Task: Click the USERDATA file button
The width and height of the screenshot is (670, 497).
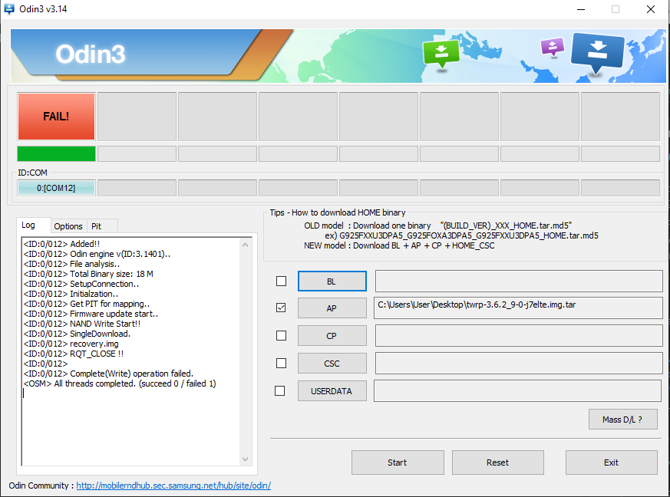Action: (x=332, y=391)
